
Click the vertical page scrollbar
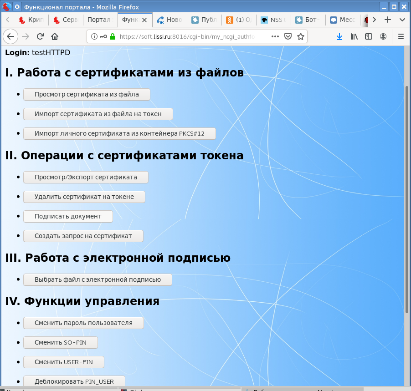point(407,200)
